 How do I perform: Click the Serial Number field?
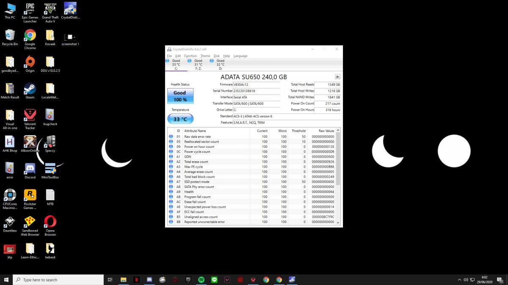[257, 91]
